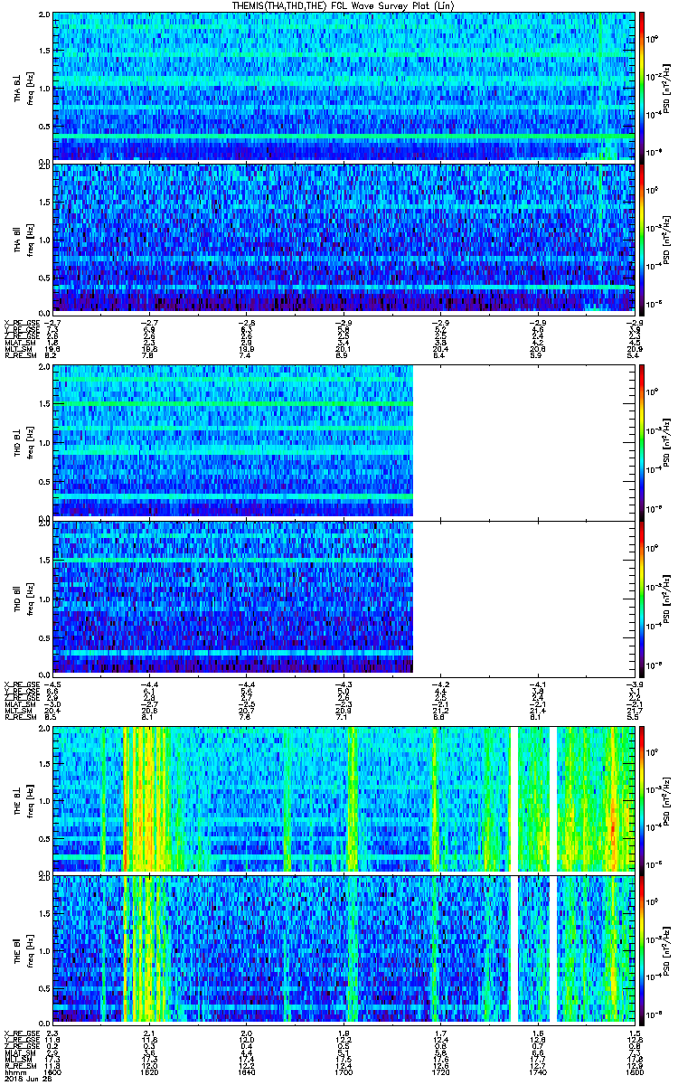Image resolution: width=678 pixels, height=1085 pixels.
Task: Click the PSD color bar beside THA B-perpendicular panel
Action: pos(641,86)
